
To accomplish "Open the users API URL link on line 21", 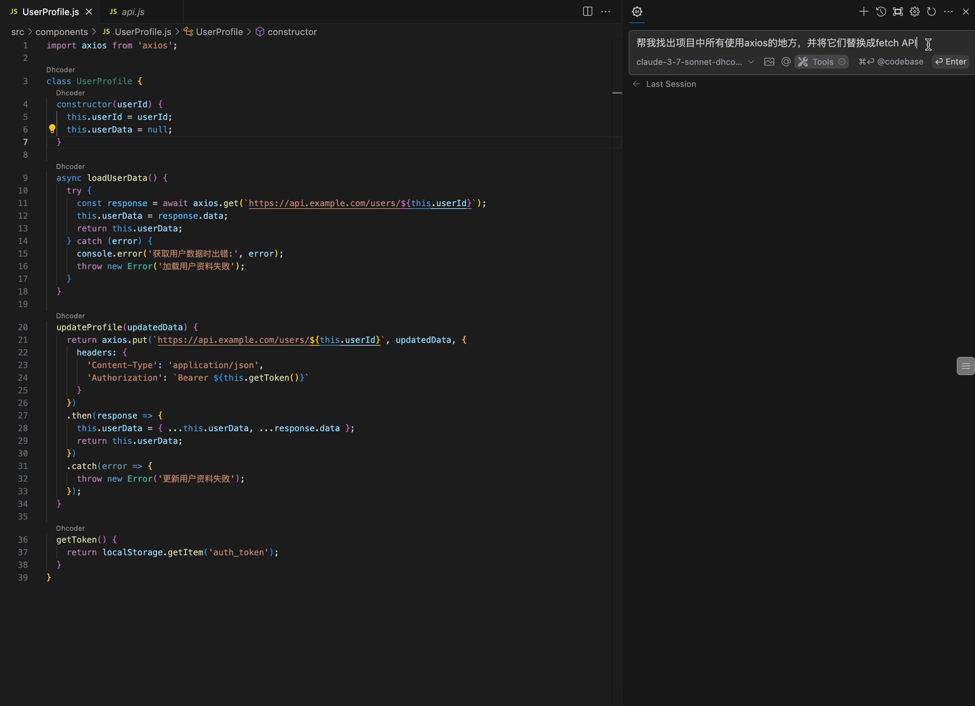I will pos(268,340).
